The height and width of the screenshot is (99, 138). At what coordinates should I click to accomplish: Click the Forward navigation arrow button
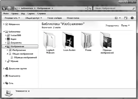[9, 8]
